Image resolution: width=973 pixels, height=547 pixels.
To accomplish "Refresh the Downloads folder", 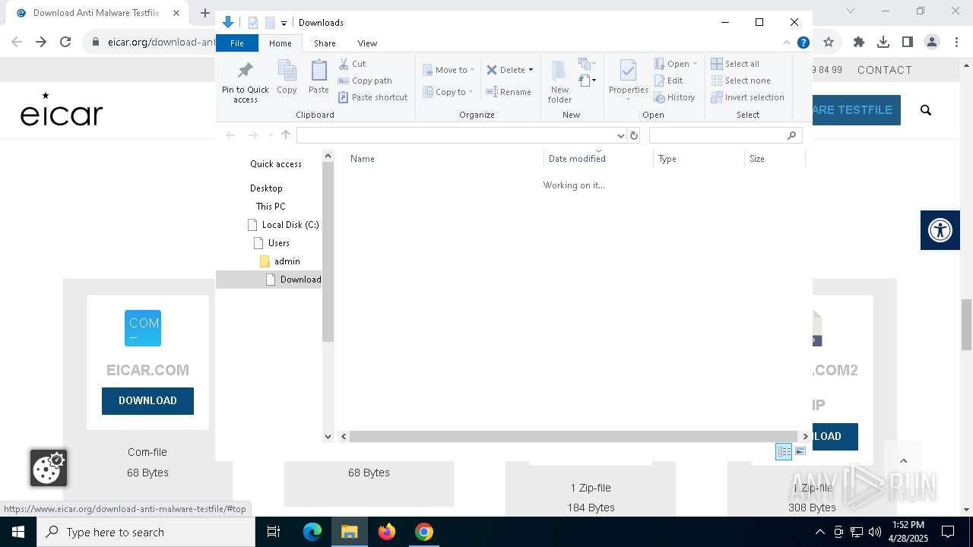I will [634, 135].
